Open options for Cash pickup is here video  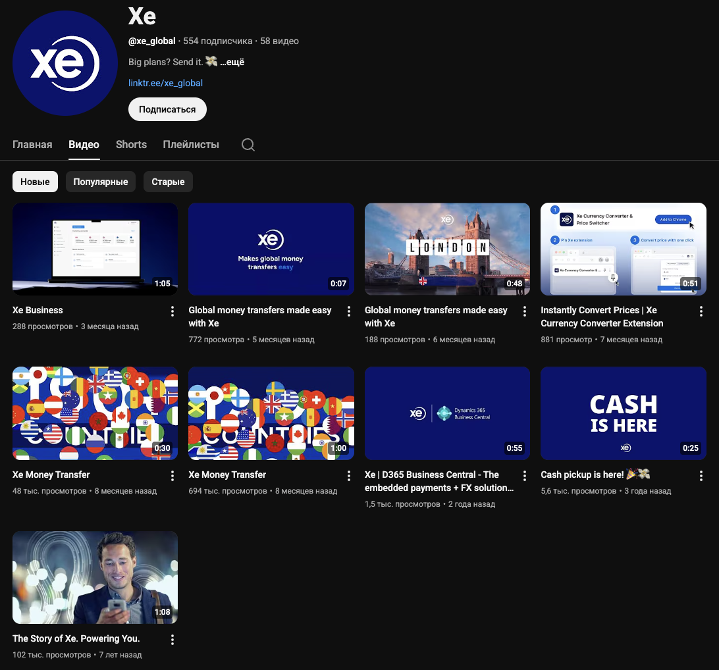point(701,476)
